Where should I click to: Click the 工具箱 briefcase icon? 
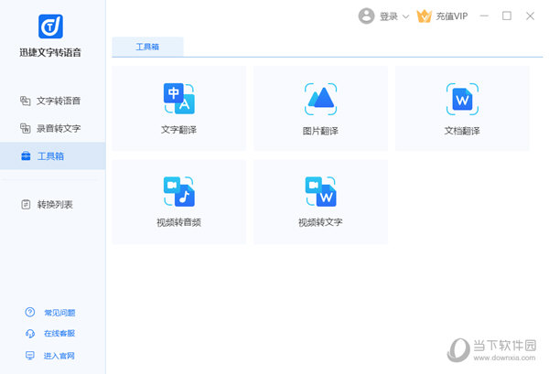coord(26,156)
